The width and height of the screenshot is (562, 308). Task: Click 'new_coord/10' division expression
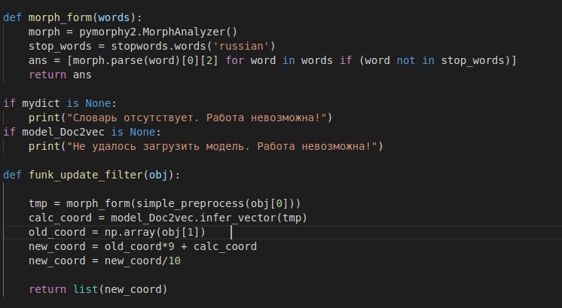[142, 261]
